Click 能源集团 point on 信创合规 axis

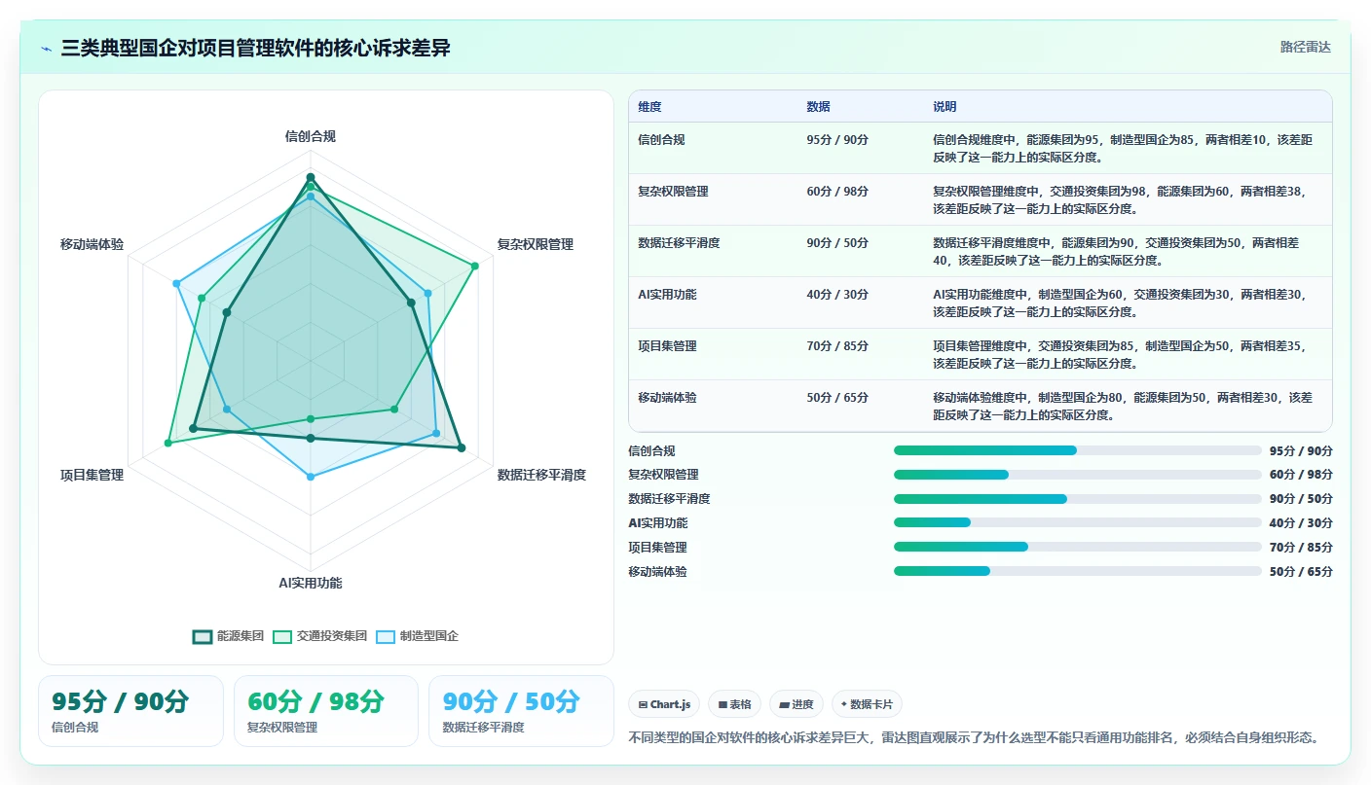coord(311,177)
